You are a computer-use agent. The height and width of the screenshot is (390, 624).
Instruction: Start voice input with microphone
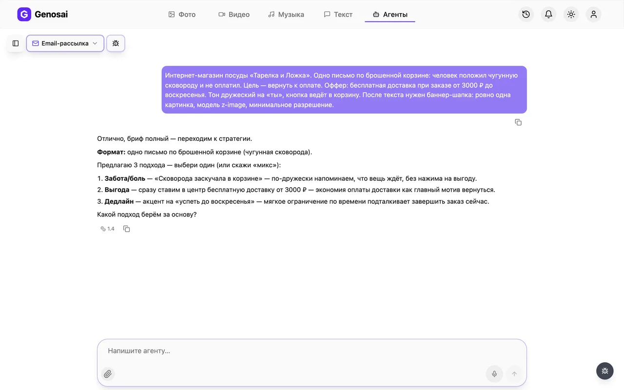pyautogui.click(x=494, y=374)
